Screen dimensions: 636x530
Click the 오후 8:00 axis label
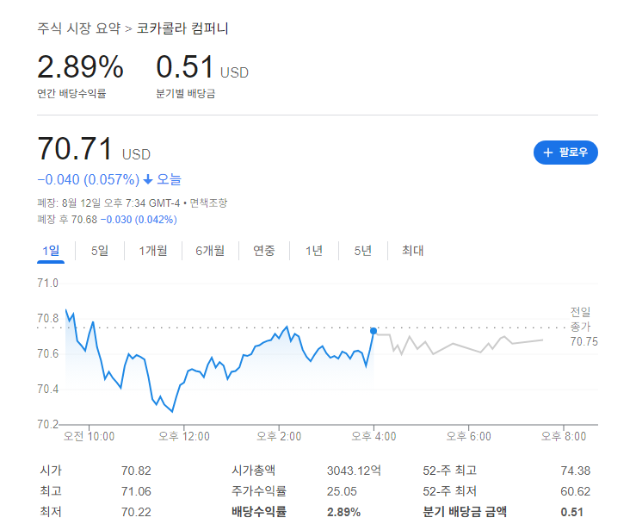[564, 437]
